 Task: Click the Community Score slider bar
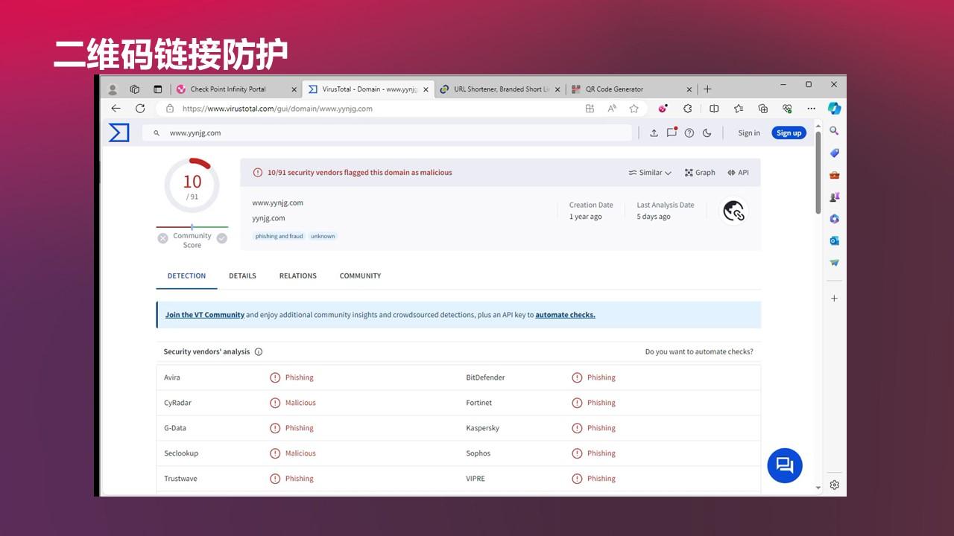coord(192,227)
